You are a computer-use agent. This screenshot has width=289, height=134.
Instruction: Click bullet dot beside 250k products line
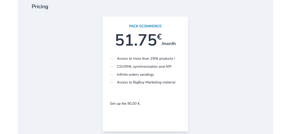click(112, 59)
